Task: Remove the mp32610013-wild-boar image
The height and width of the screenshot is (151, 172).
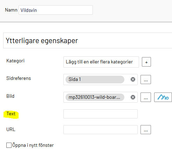Action: pos(133,97)
